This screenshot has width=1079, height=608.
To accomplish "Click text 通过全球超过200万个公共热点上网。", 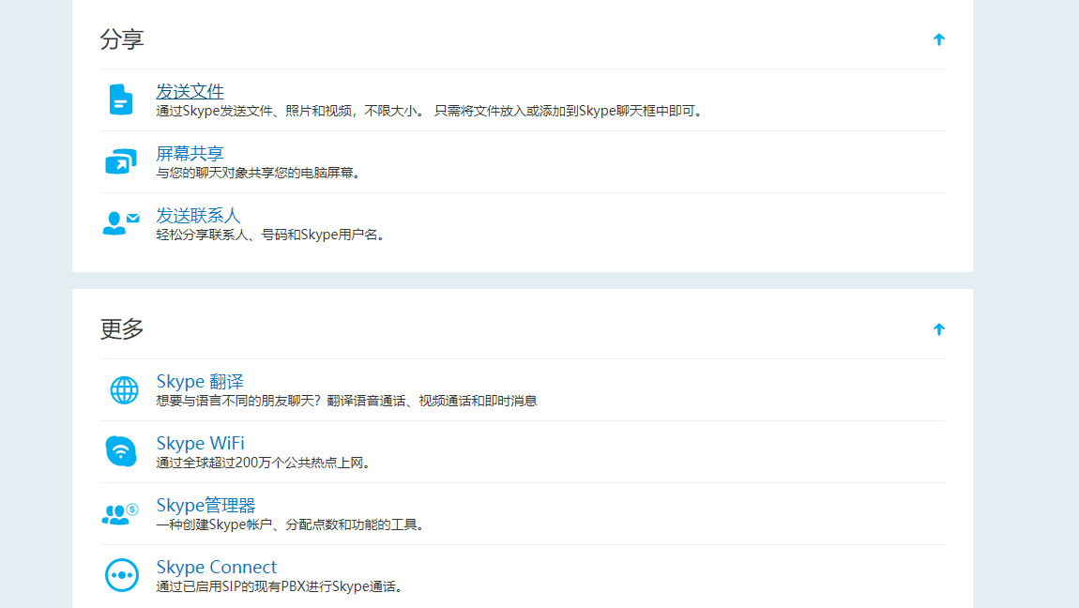I will (265, 463).
